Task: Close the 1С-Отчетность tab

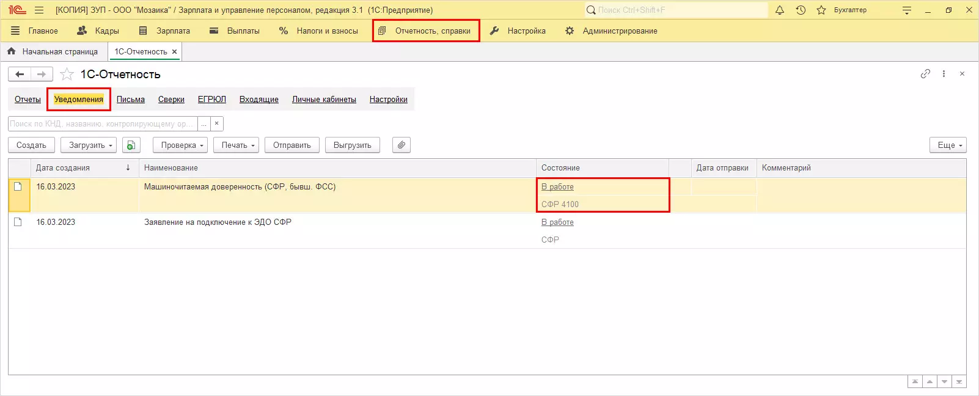Action: pos(174,52)
